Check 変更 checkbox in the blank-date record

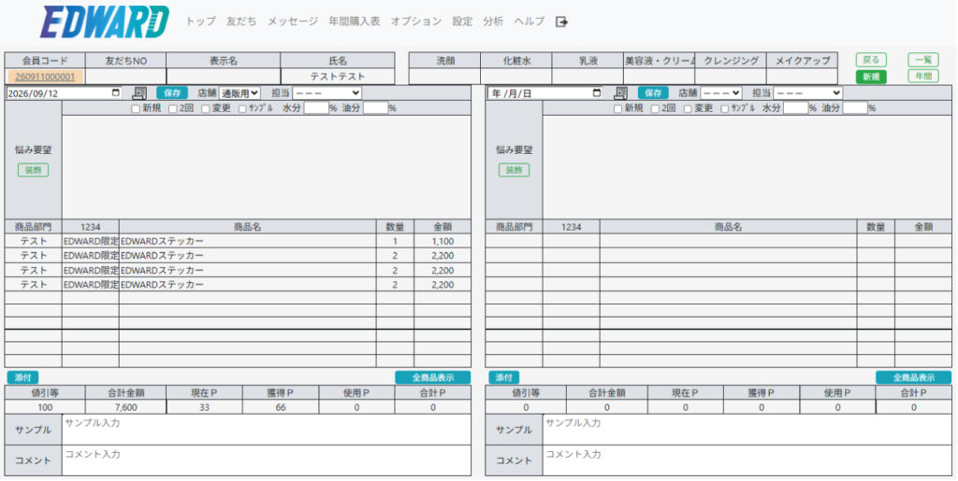click(x=688, y=108)
